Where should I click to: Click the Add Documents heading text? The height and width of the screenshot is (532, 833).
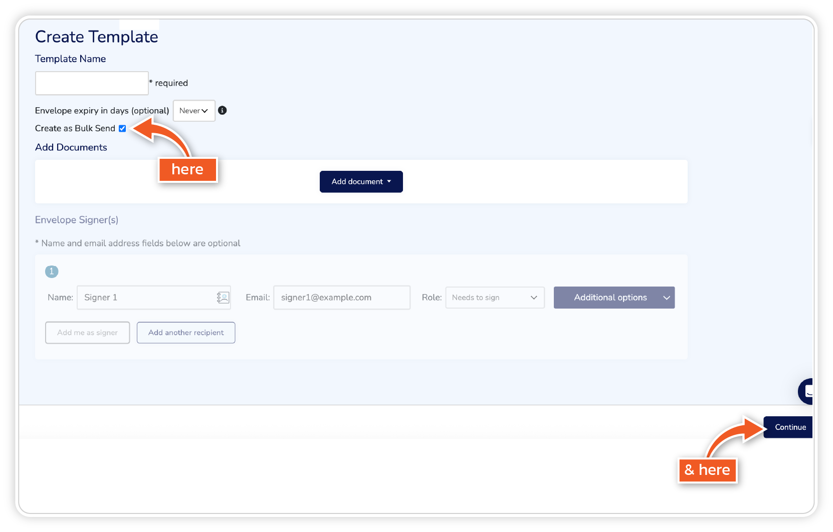(71, 147)
